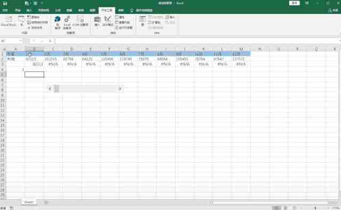Viewport: 341px width, 210px height.
Task: Click the Sign in button in title bar
Action: pyautogui.click(x=295, y=3)
